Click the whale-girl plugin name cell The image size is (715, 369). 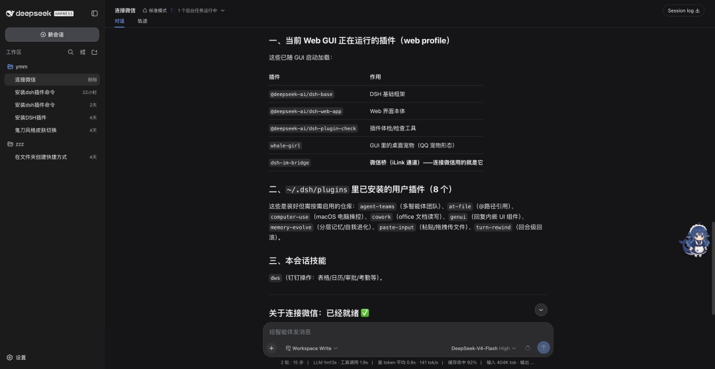285,145
